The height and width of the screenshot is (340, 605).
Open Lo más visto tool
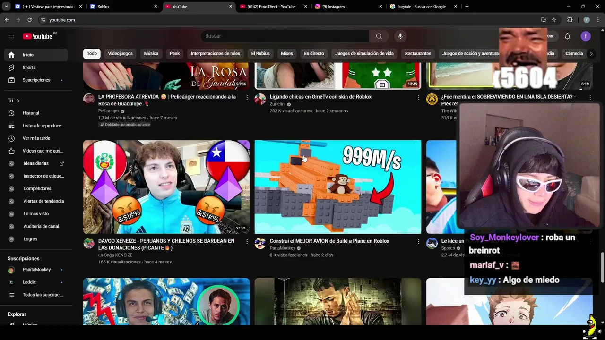click(x=36, y=213)
